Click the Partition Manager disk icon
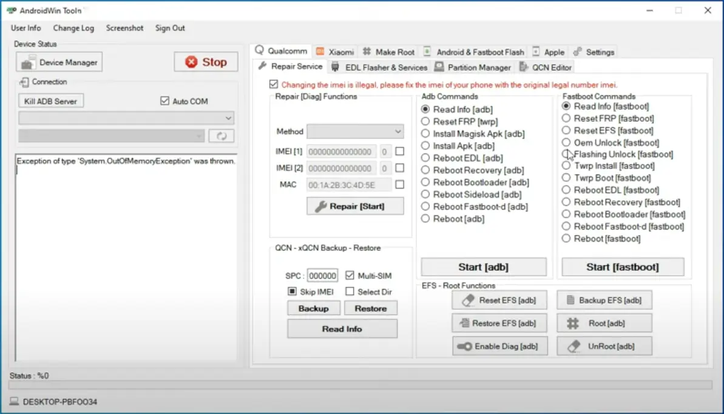The width and height of the screenshot is (724, 414). tap(439, 67)
